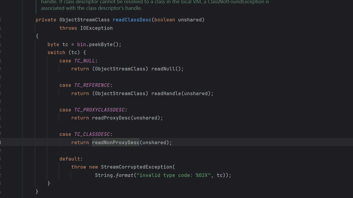Image resolution: width=353 pixels, height=198 pixels.
Task: Click the switch keyword
Action: (x=56, y=53)
